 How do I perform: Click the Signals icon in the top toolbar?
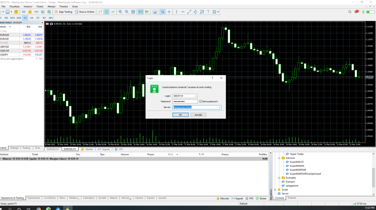pos(36,12)
